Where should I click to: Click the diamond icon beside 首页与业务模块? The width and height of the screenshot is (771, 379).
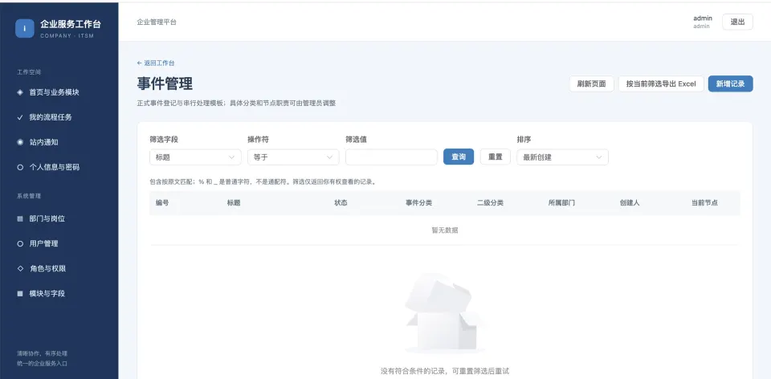pyautogui.click(x=20, y=92)
